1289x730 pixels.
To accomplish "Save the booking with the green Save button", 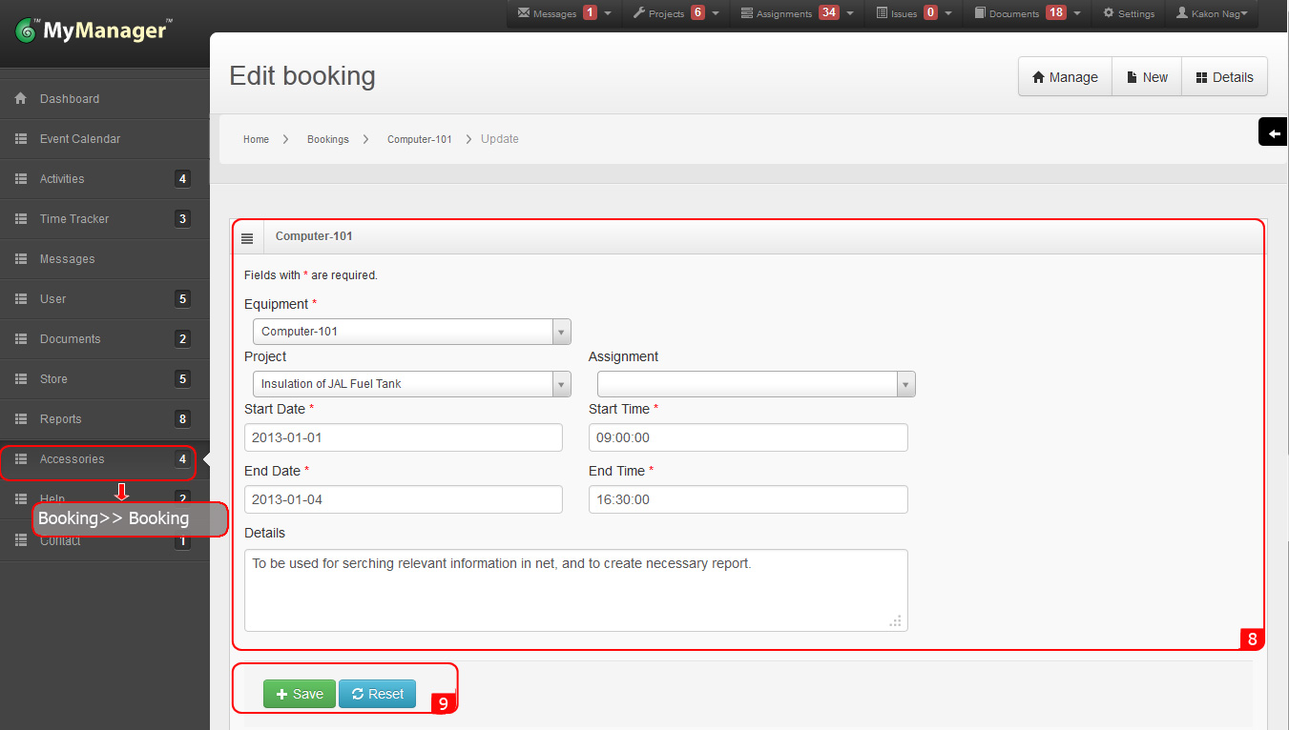I will click(x=299, y=694).
